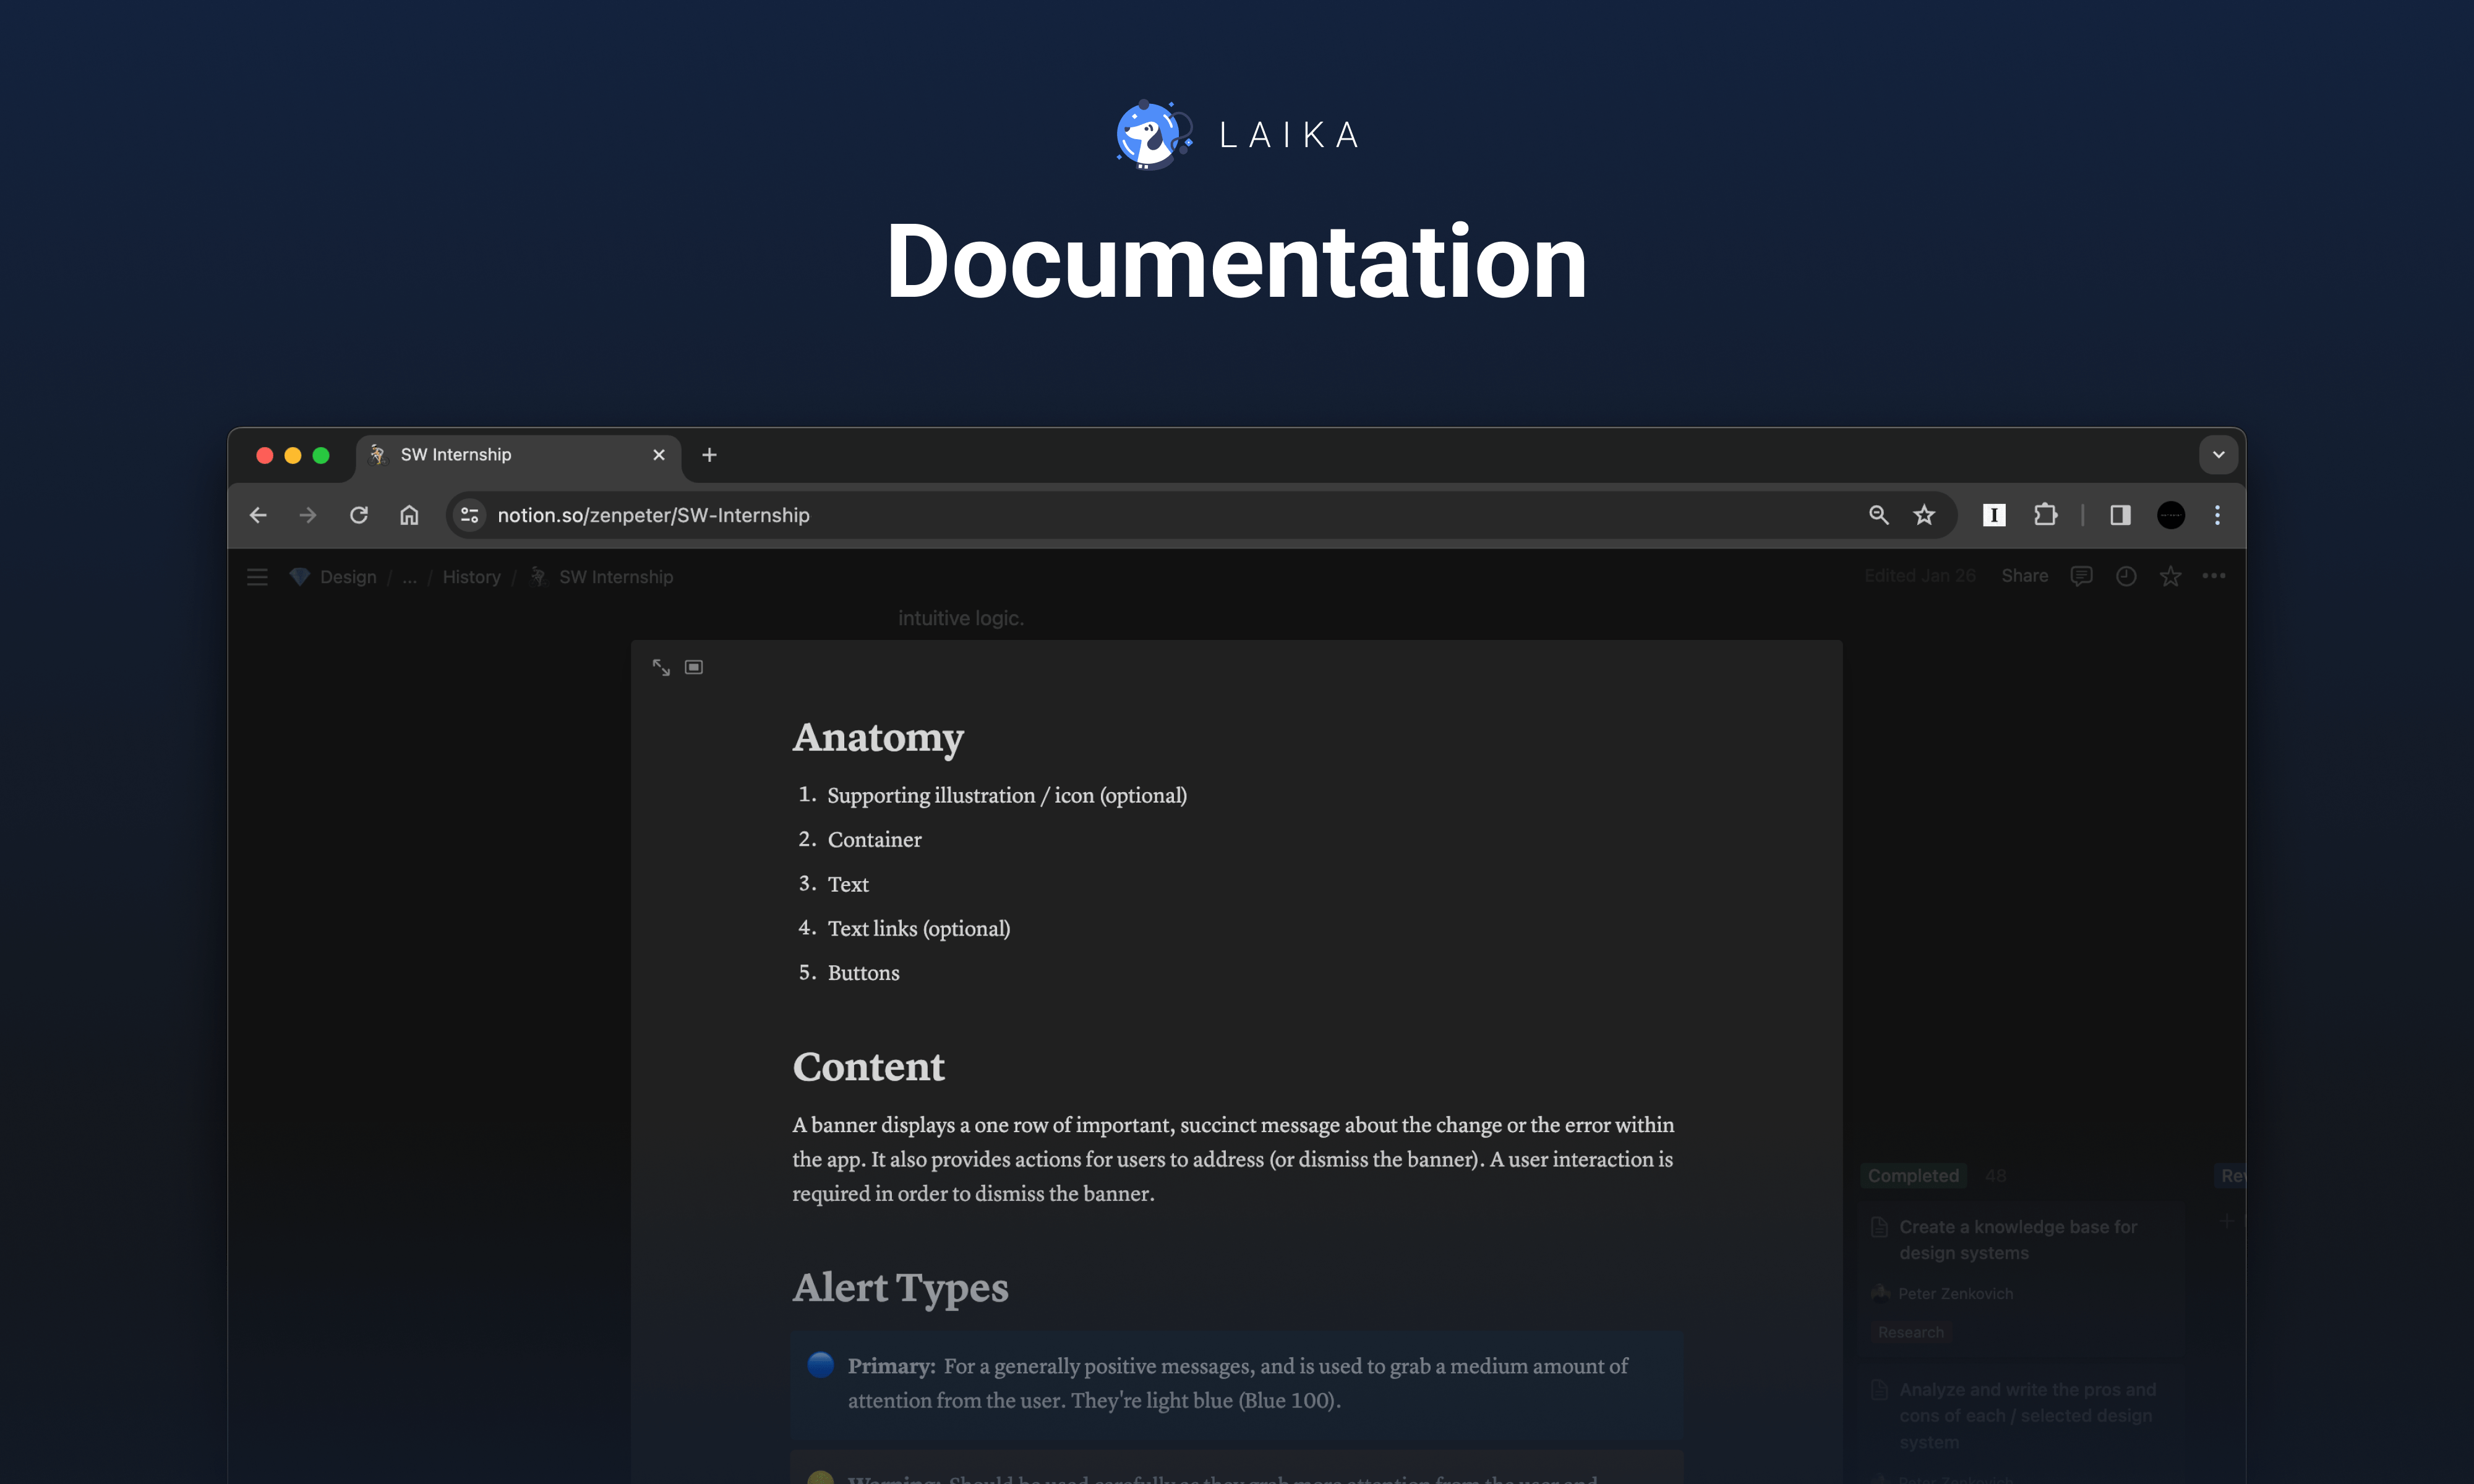The height and width of the screenshot is (1484, 2474).
Task: Open the tab search chevron
Action: tap(2218, 454)
